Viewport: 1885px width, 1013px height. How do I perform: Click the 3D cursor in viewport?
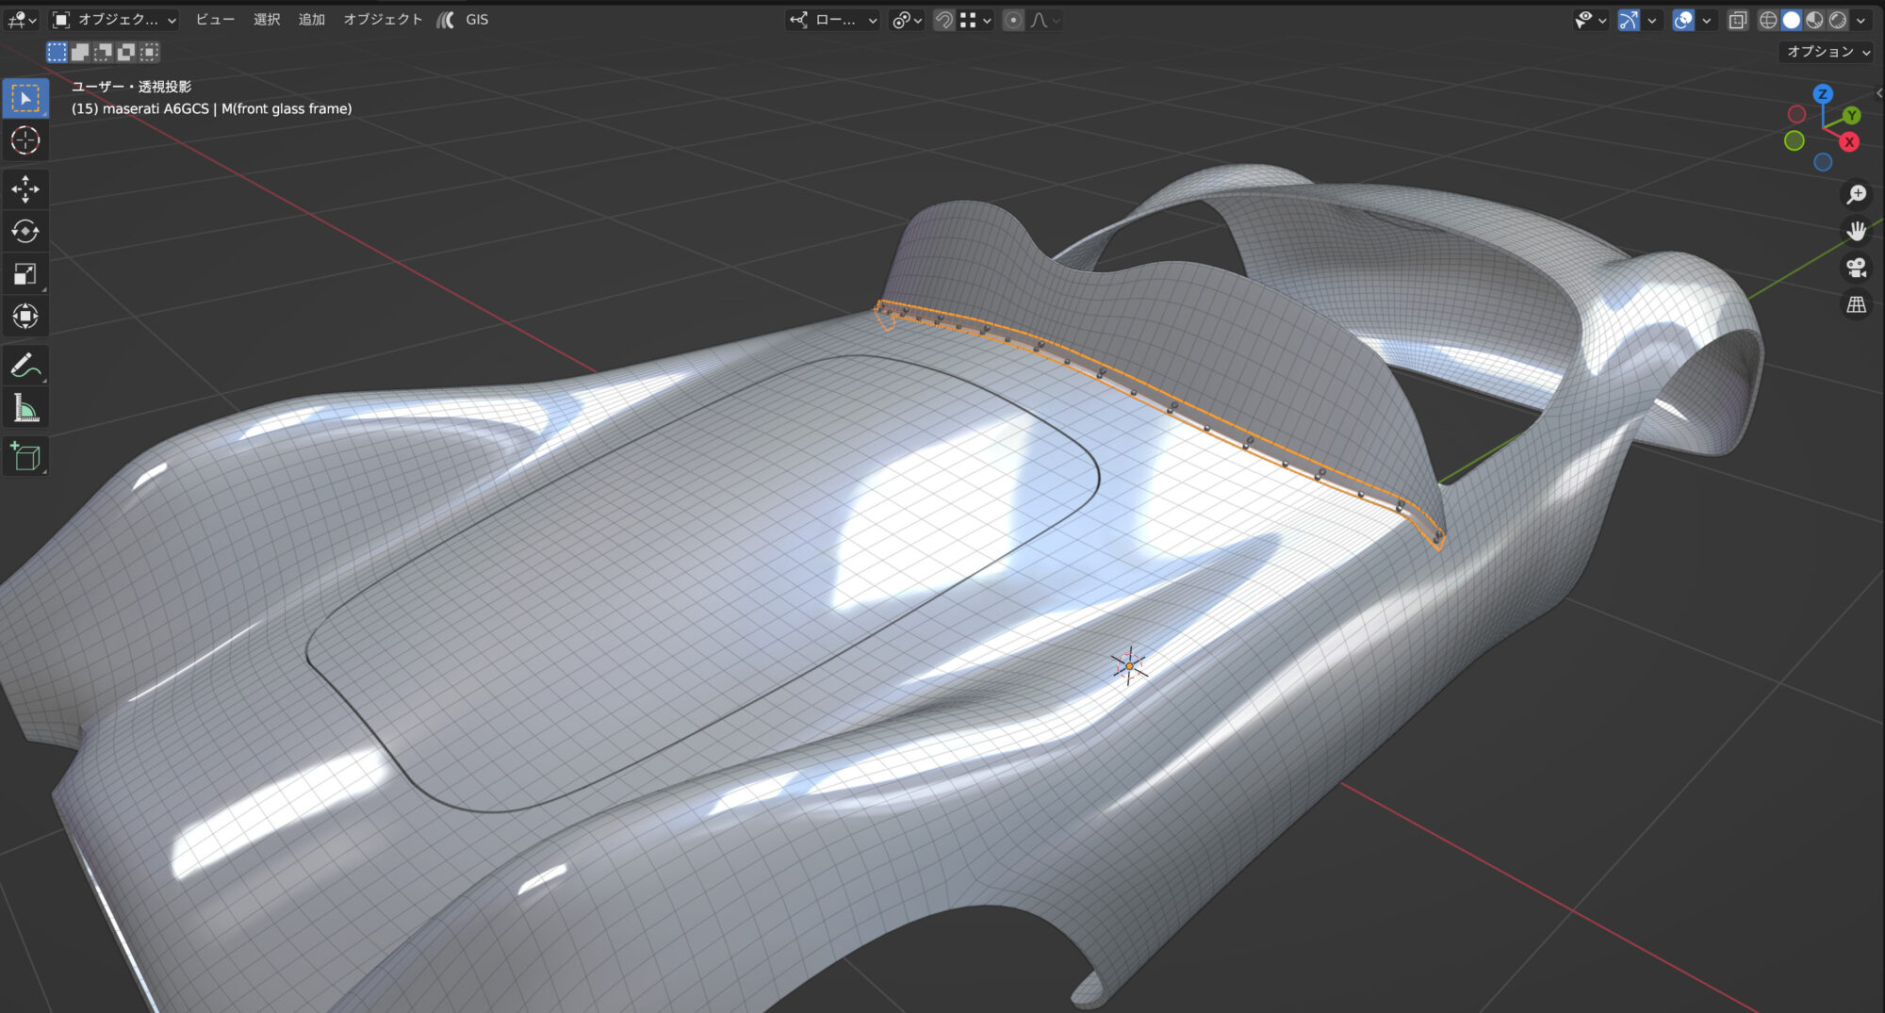(1129, 665)
